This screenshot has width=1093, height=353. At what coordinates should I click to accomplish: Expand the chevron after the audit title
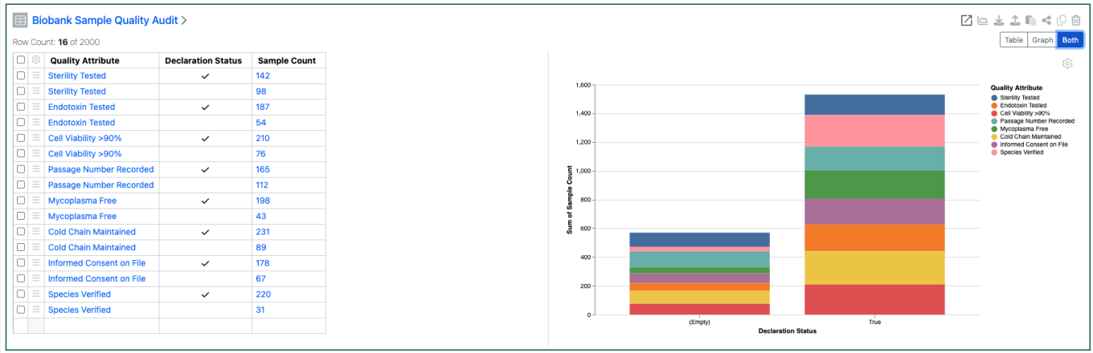[x=184, y=21]
